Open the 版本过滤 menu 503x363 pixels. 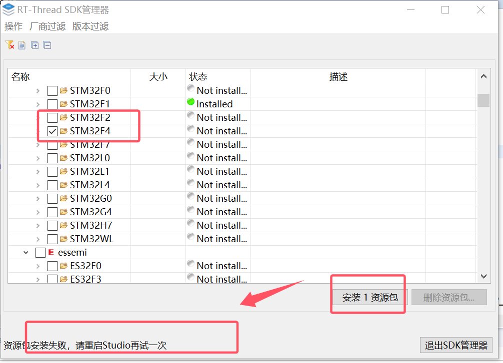point(90,26)
